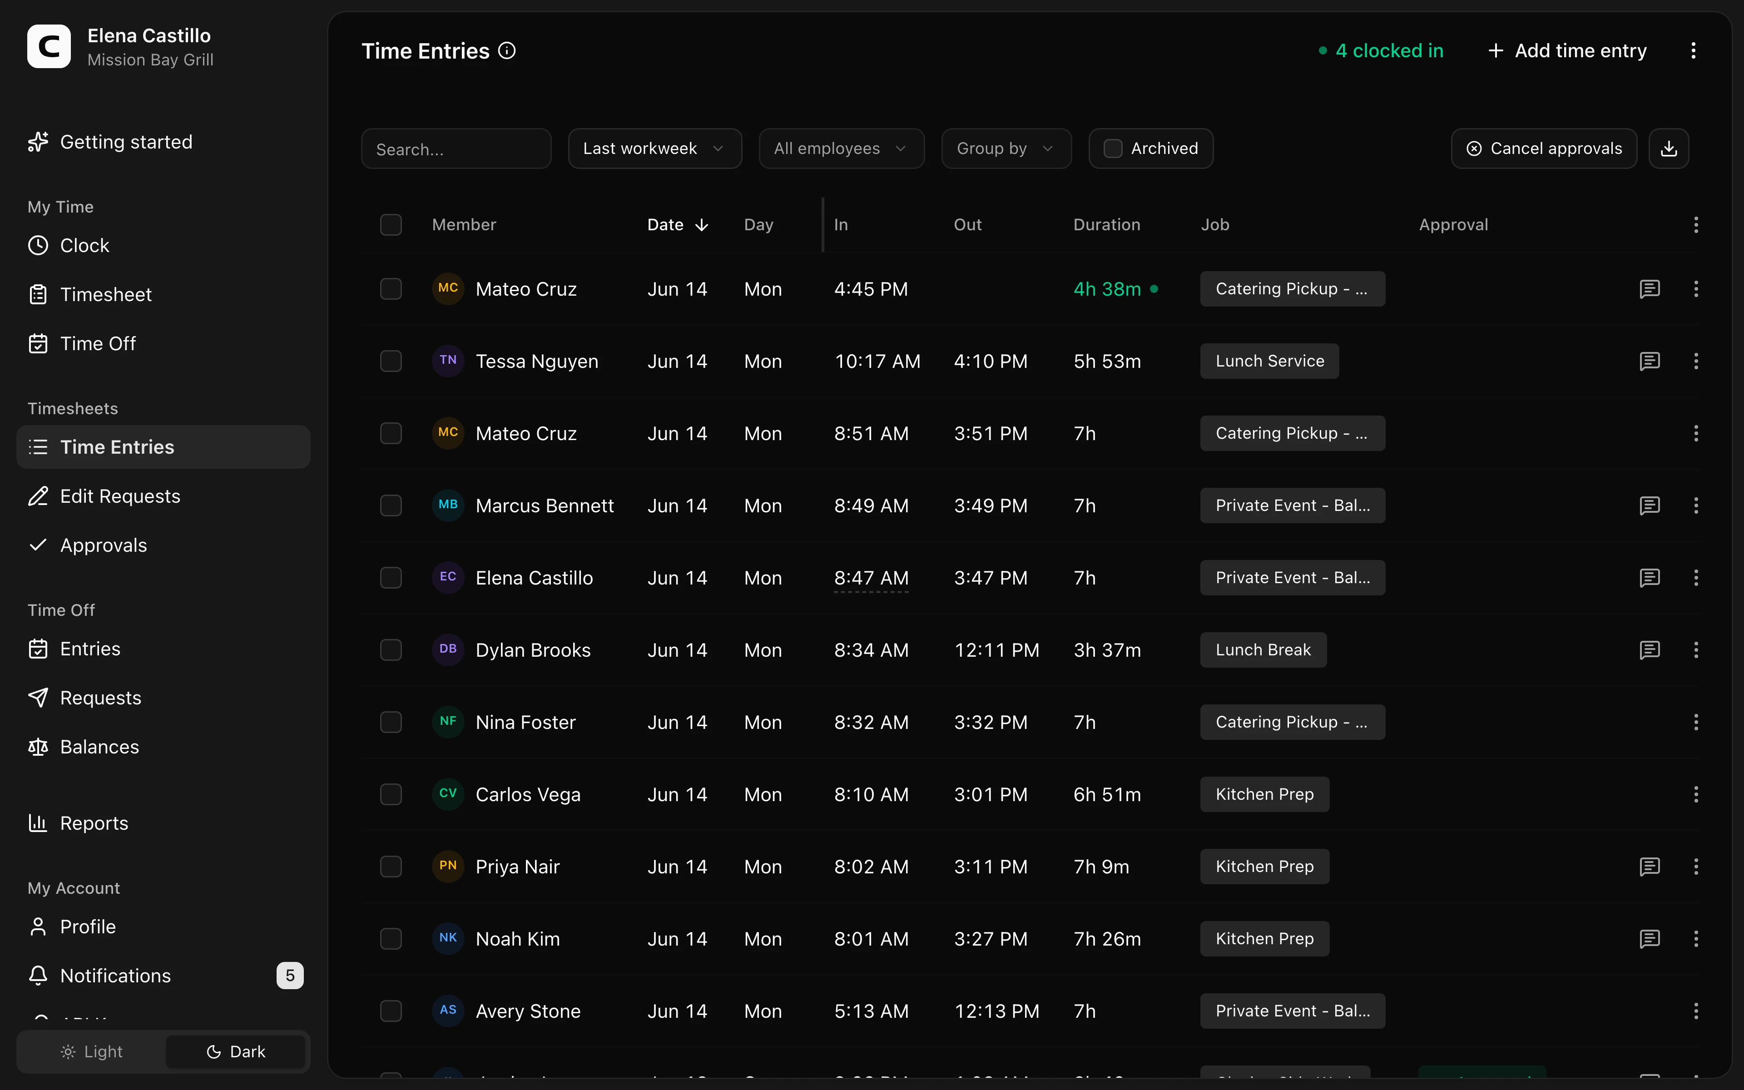This screenshot has width=1744, height=1090.
Task: Open Time Off Requests in sidebar
Action: pos(163,698)
